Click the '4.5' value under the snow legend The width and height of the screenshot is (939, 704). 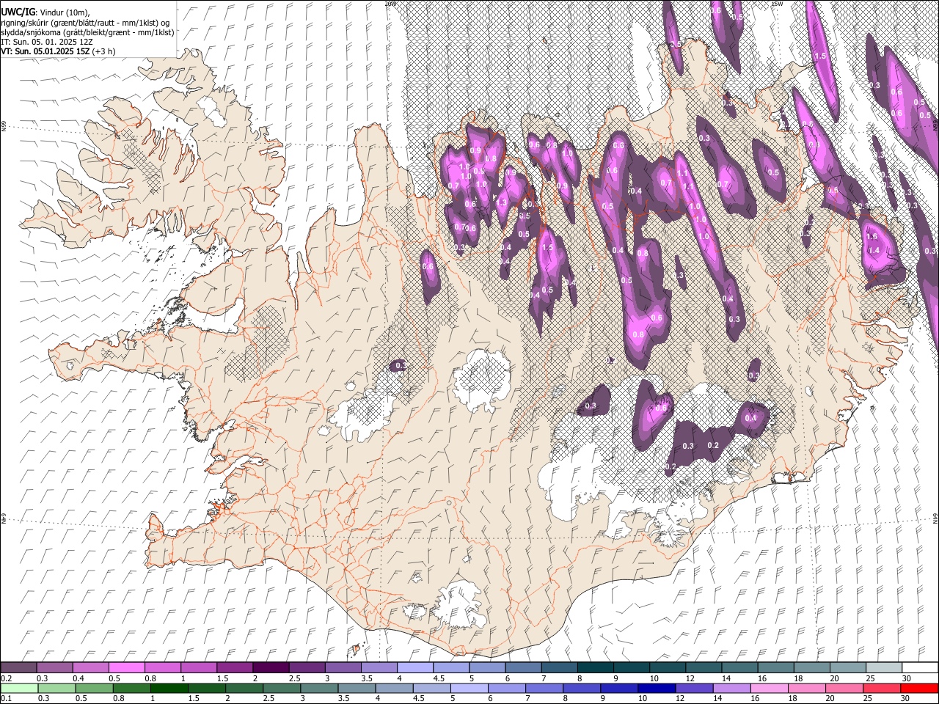click(439, 678)
